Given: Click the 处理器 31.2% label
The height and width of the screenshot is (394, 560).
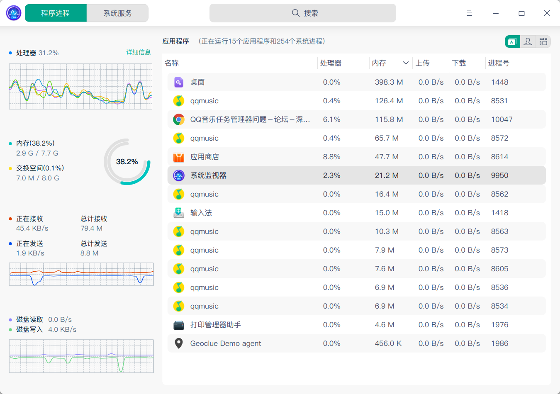Looking at the screenshot, I should click(x=37, y=53).
